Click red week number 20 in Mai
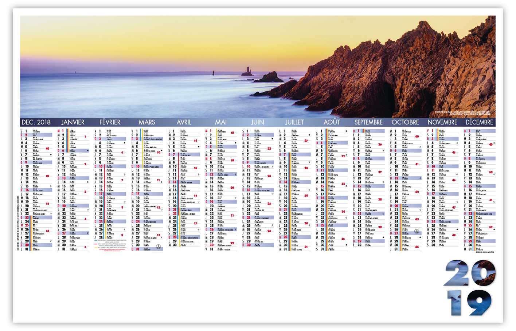 click(232, 188)
